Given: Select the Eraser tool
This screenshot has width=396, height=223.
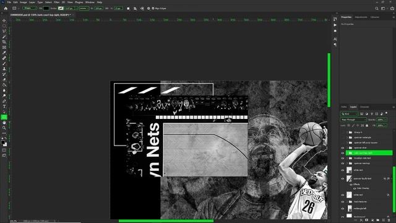Looking at the screenshot, I should [x=4, y=79].
